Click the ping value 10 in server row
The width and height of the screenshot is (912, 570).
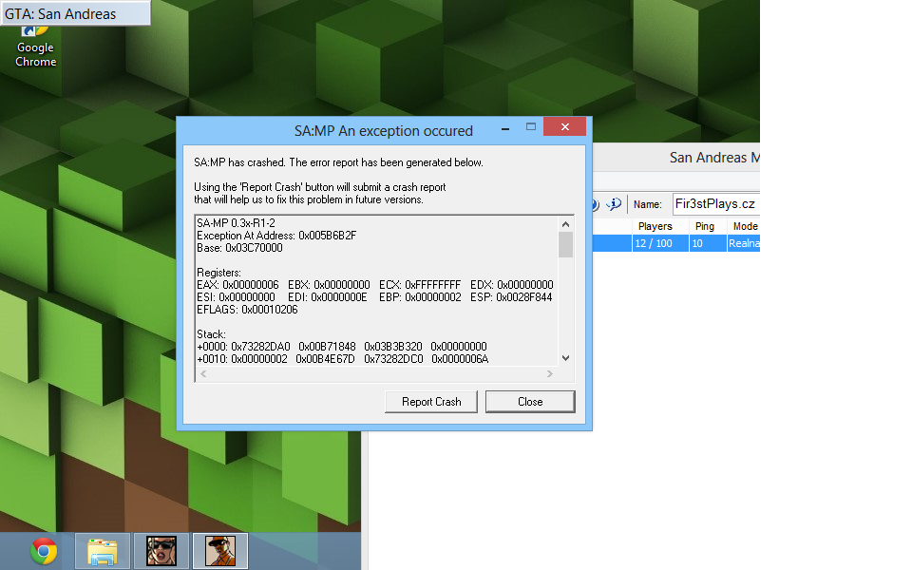pos(697,244)
